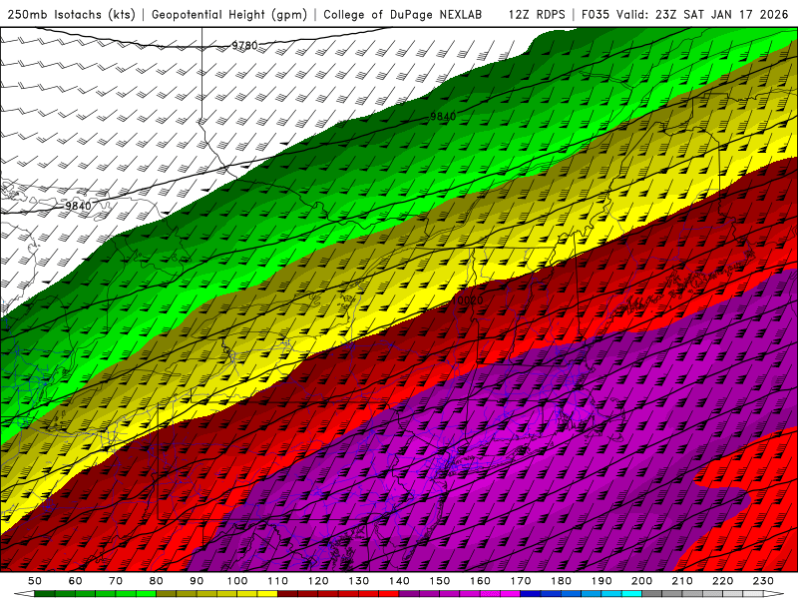798x599 pixels.
Task: Click the 130 kt legend value
Action: coord(359,581)
